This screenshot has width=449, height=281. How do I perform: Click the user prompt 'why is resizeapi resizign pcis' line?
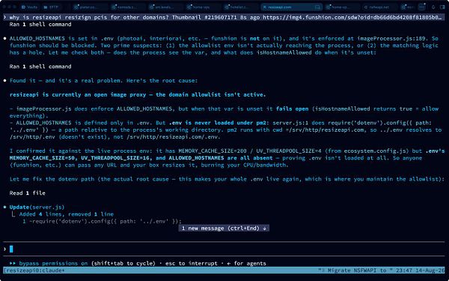(224, 17)
